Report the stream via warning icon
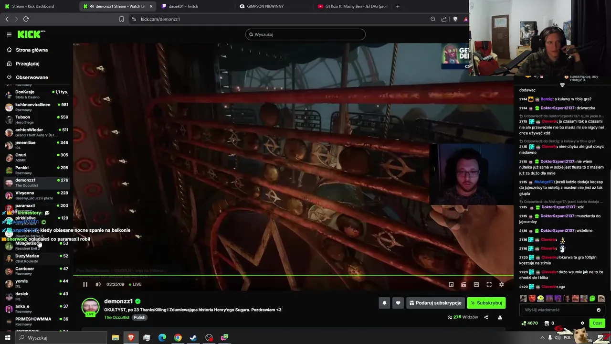This screenshot has height=344, width=611. tap(500, 317)
